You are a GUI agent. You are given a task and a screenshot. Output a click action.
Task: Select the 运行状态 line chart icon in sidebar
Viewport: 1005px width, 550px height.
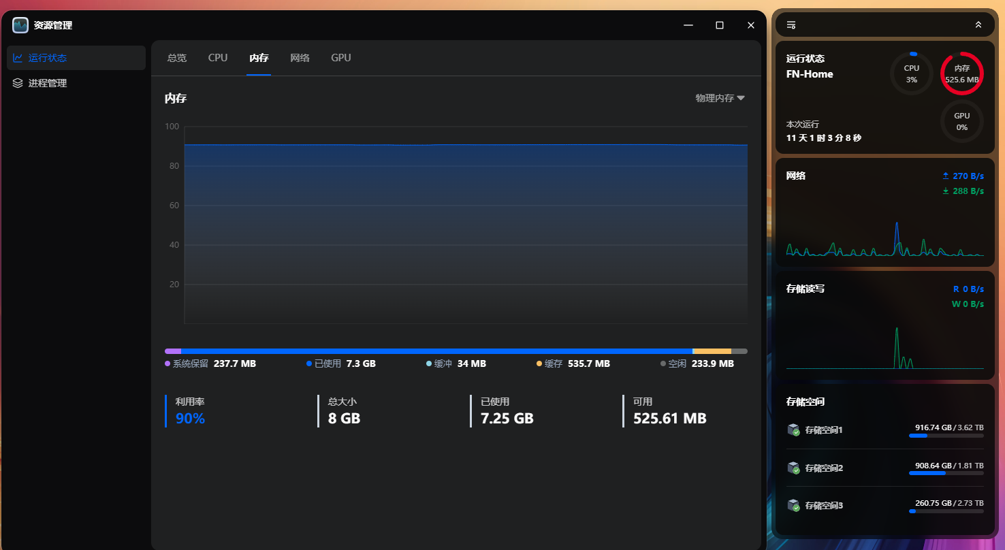pos(18,58)
